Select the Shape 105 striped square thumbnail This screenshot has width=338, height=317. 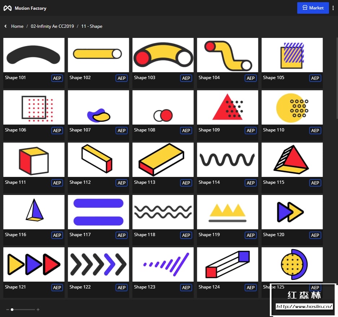pyautogui.click(x=292, y=55)
